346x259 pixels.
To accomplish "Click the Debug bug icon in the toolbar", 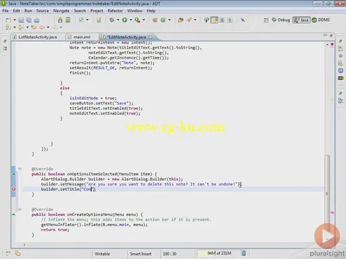I will click(x=112, y=20).
